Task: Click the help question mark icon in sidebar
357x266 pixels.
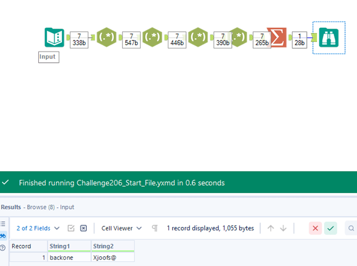Action: point(3,247)
